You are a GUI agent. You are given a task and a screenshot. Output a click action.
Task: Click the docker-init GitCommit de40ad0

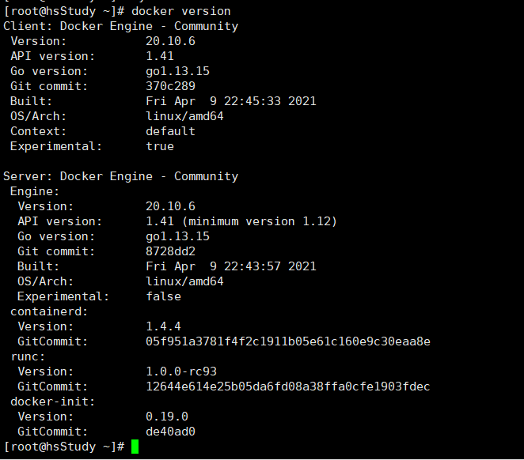[x=170, y=432]
